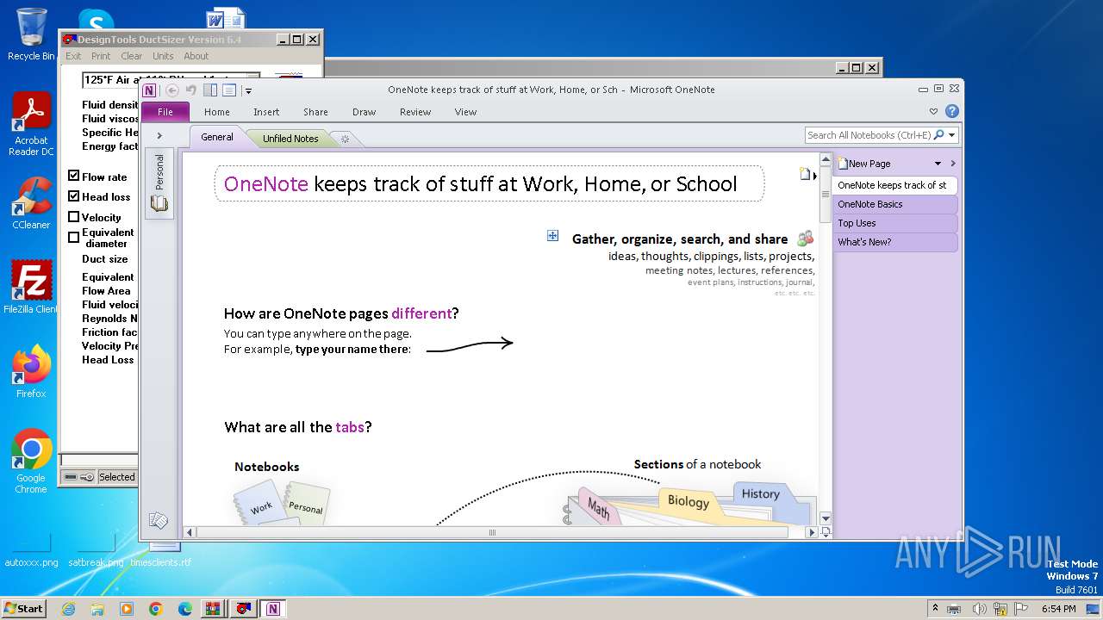1103x620 pixels.
Task: Click the New Page button
Action: coord(865,164)
